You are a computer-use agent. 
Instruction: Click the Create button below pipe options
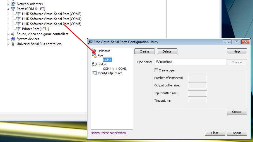point(237,112)
